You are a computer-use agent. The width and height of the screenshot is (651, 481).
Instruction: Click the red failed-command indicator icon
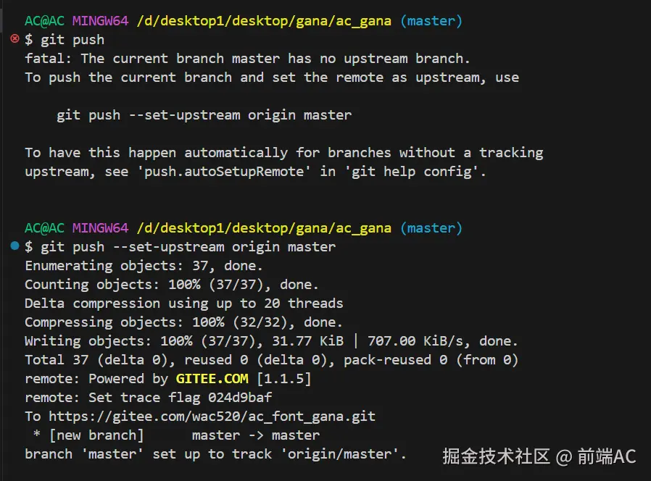(14, 39)
